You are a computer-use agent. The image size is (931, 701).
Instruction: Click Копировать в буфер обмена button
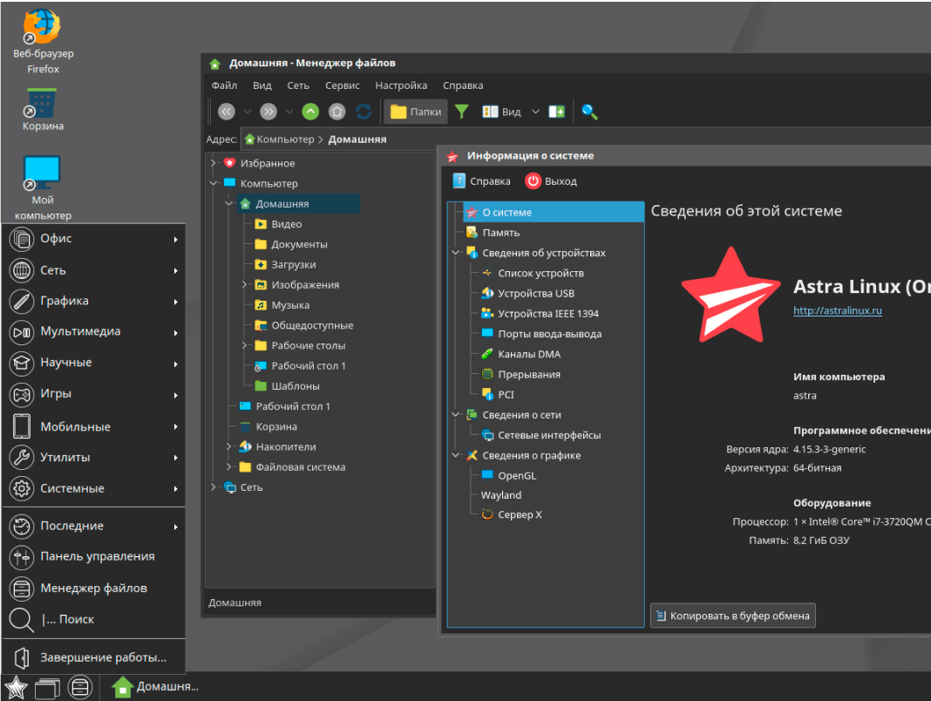(x=733, y=616)
